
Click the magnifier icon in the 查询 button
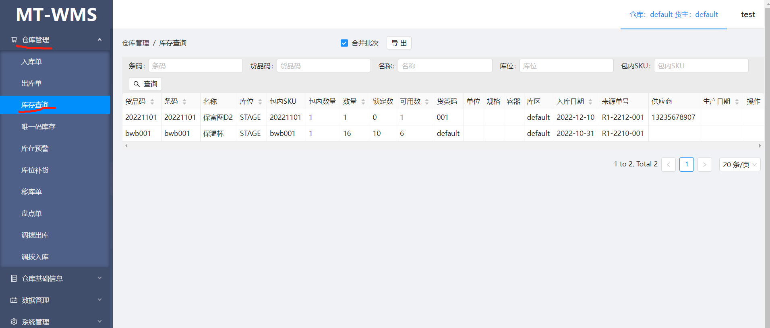tap(137, 84)
